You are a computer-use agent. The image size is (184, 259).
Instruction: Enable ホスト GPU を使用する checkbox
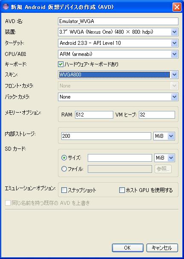tap(122, 190)
